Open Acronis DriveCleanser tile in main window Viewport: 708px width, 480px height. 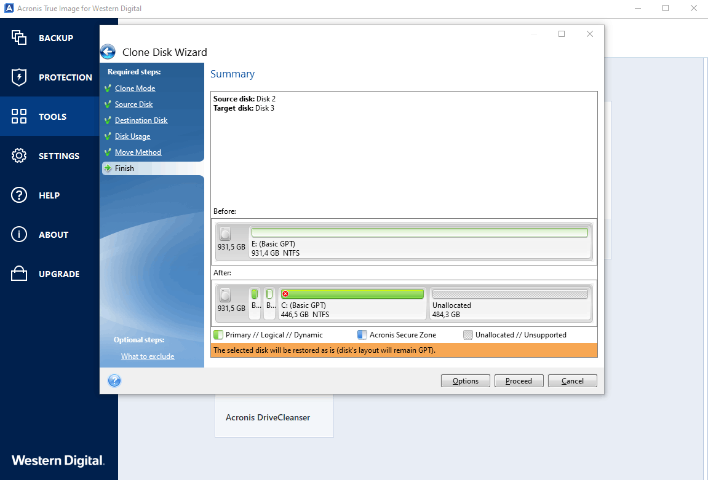click(x=274, y=417)
